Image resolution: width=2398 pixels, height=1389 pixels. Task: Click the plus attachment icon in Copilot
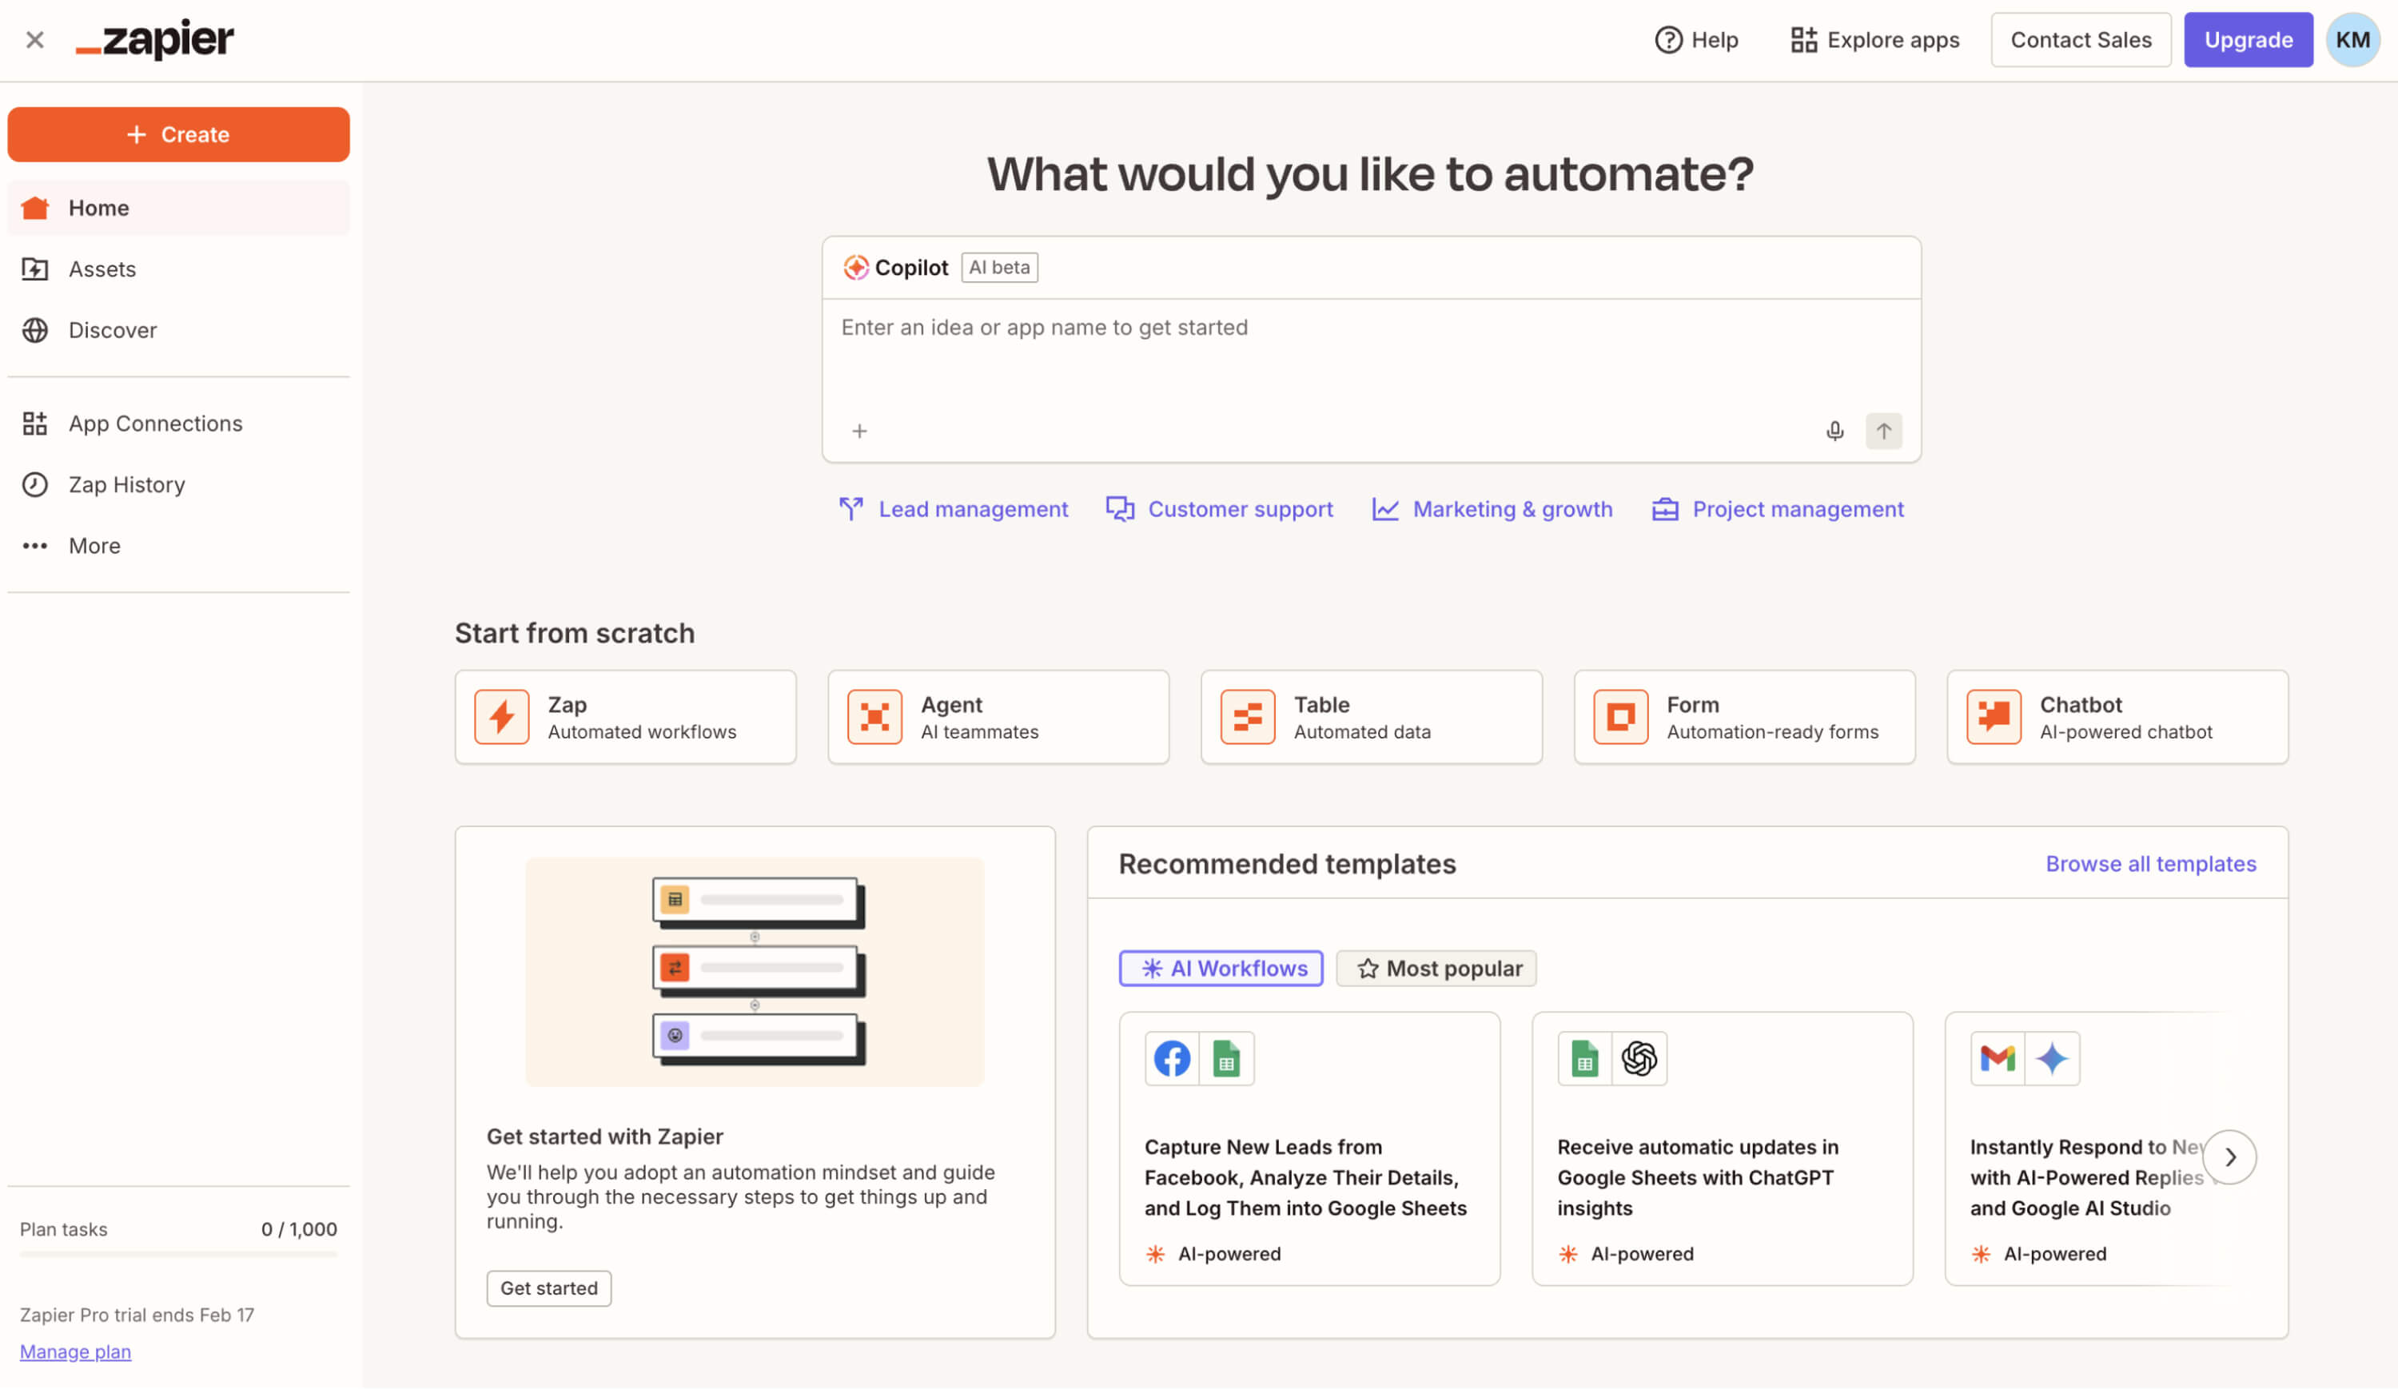pyautogui.click(x=859, y=431)
